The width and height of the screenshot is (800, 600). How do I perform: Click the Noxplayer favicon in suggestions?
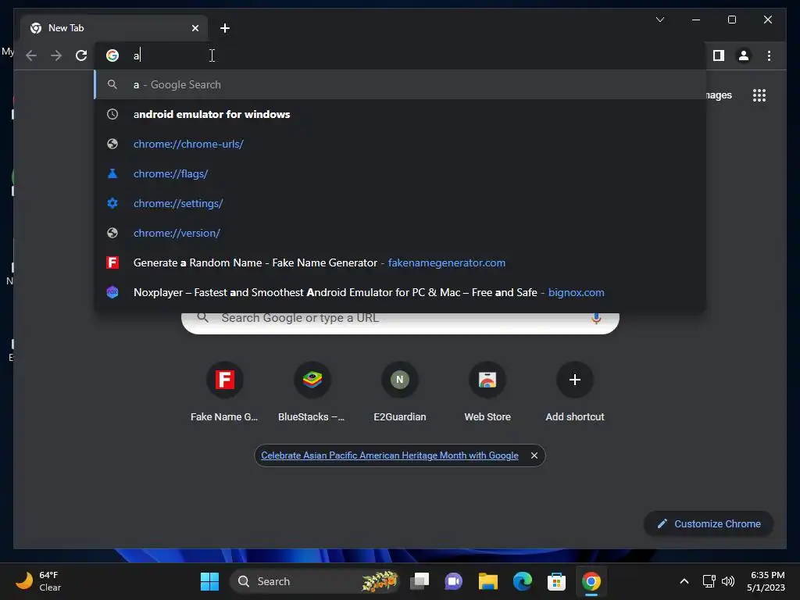tap(112, 292)
